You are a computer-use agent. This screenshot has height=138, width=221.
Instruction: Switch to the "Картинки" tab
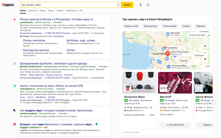click(x=33, y=10)
